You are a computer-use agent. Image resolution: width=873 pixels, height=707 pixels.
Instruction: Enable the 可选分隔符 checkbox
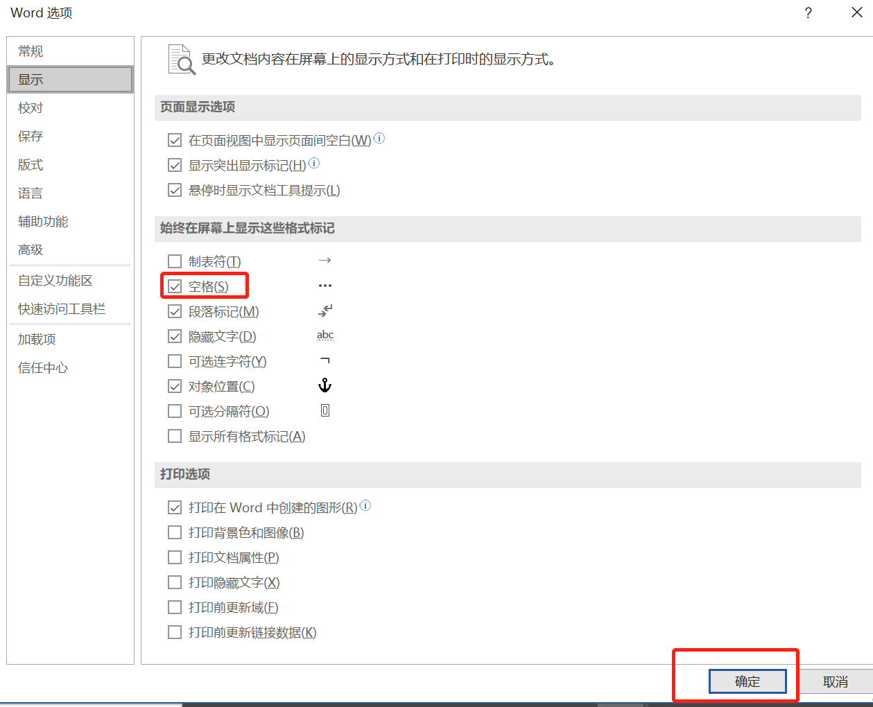pyautogui.click(x=175, y=412)
